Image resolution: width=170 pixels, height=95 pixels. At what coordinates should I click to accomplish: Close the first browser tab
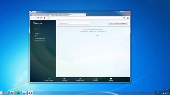[x=47, y=15]
